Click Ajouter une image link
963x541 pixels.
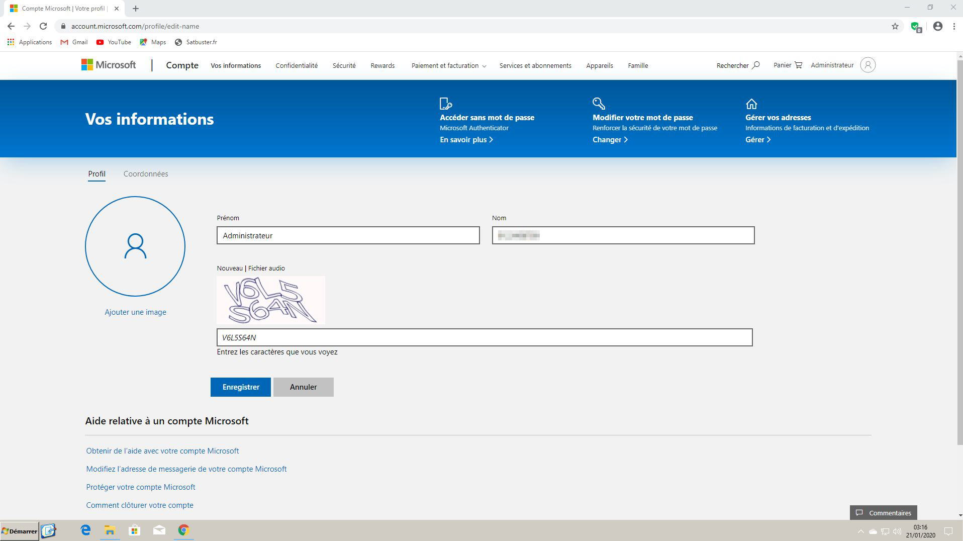[x=135, y=312]
